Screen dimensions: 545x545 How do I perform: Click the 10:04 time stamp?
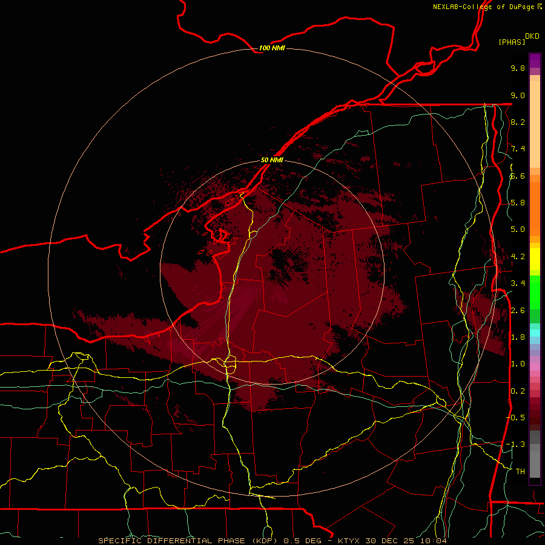pyautogui.click(x=433, y=541)
